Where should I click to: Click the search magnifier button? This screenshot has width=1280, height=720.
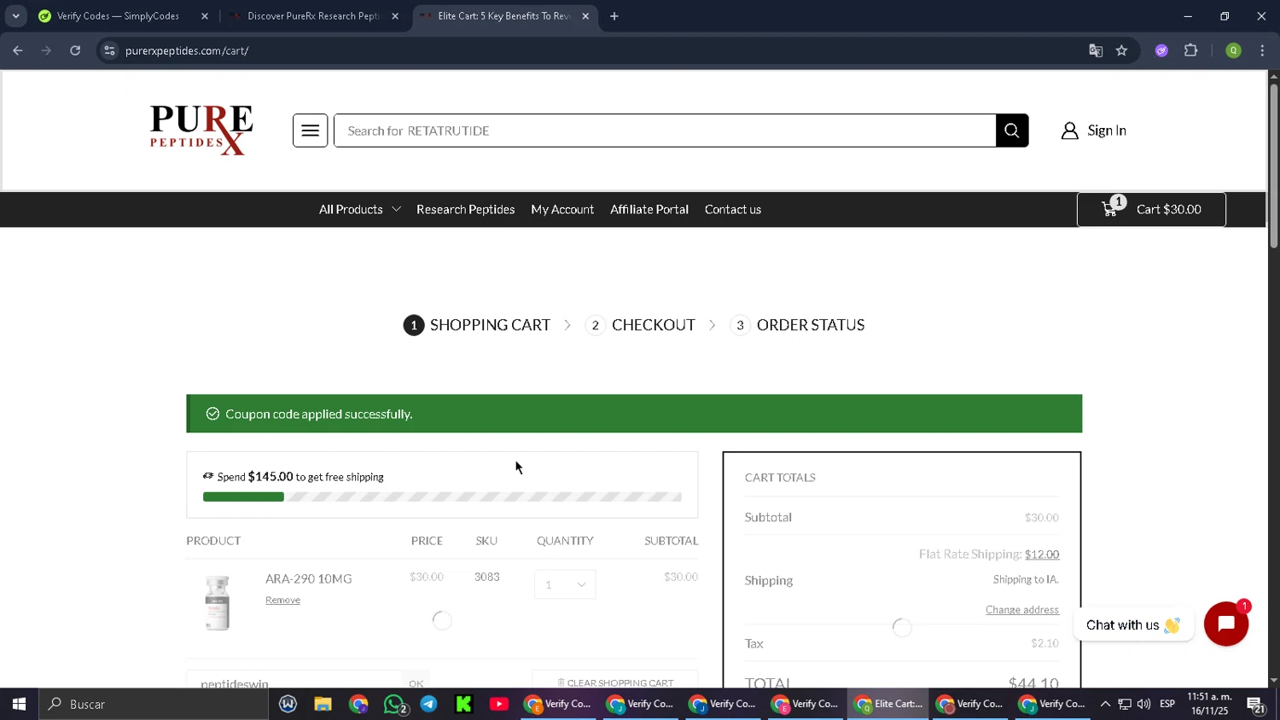pos(1012,131)
